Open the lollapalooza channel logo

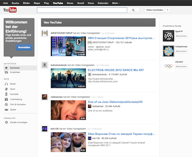pyautogui.click(x=169, y=51)
